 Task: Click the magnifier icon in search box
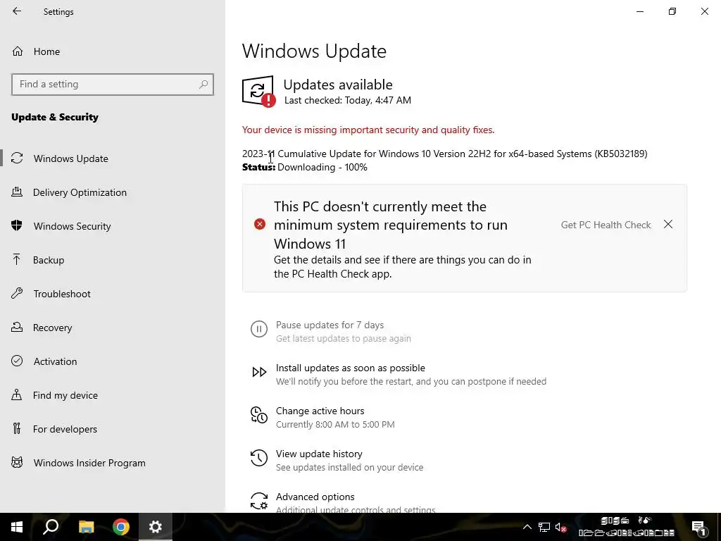pyautogui.click(x=203, y=85)
